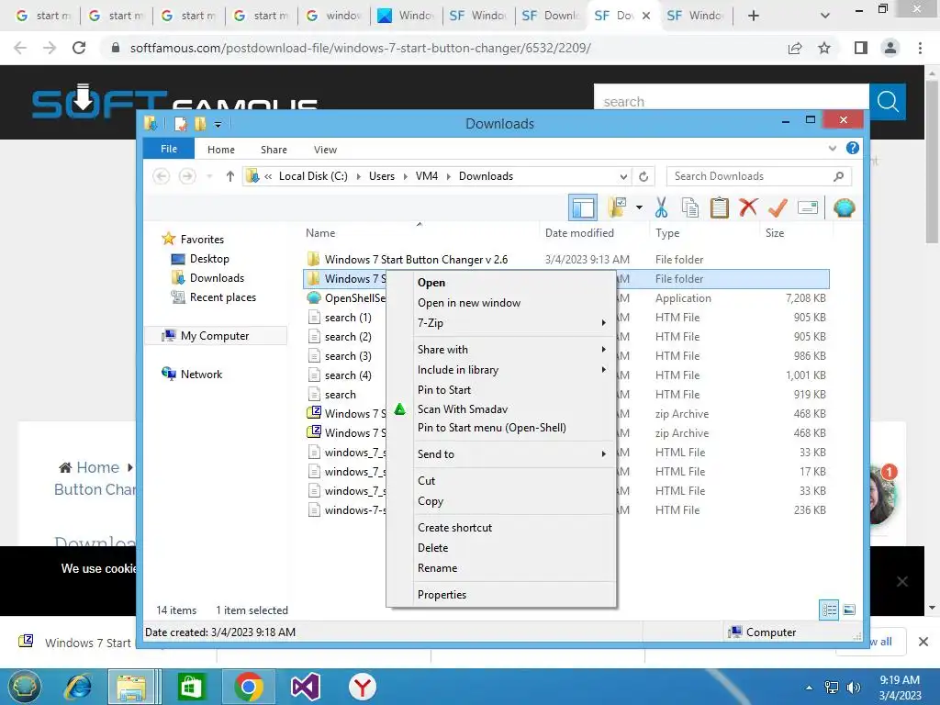Click the Paste clipboard icon in toolbar
The width and height of the screenshot is (940, 705).
[x=719, y=207]
